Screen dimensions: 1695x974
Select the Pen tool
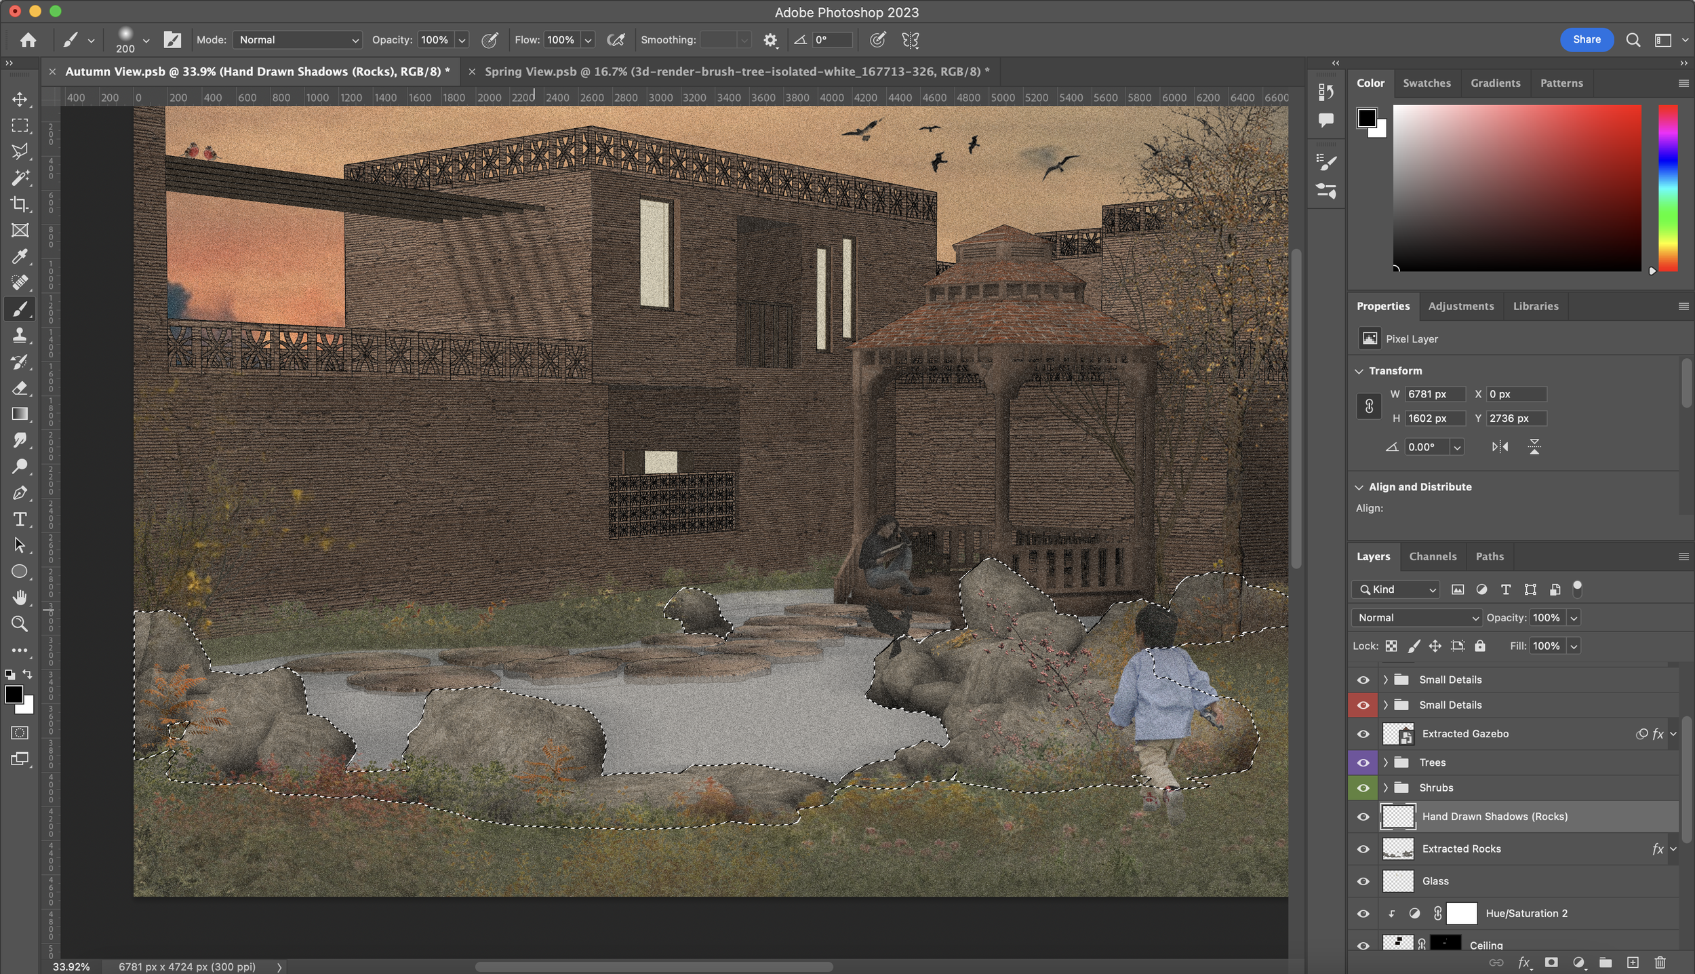tap(20, 492)
